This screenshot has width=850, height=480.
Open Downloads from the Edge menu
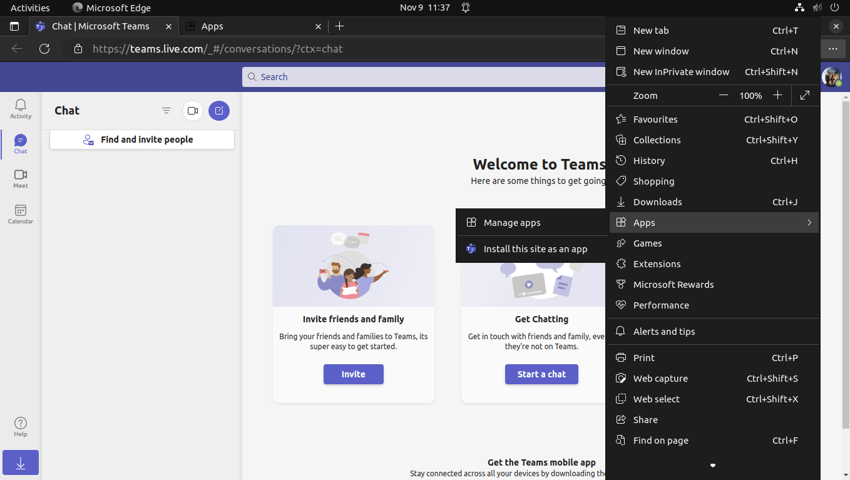tap(657, 202)
